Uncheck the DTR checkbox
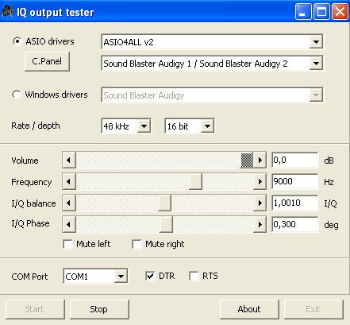The height and width of the screenshot is (325, 350). (150, 276)
